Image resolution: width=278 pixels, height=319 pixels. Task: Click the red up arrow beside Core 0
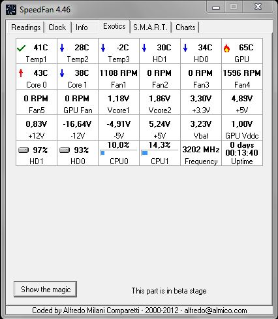(x=21, y=73)
